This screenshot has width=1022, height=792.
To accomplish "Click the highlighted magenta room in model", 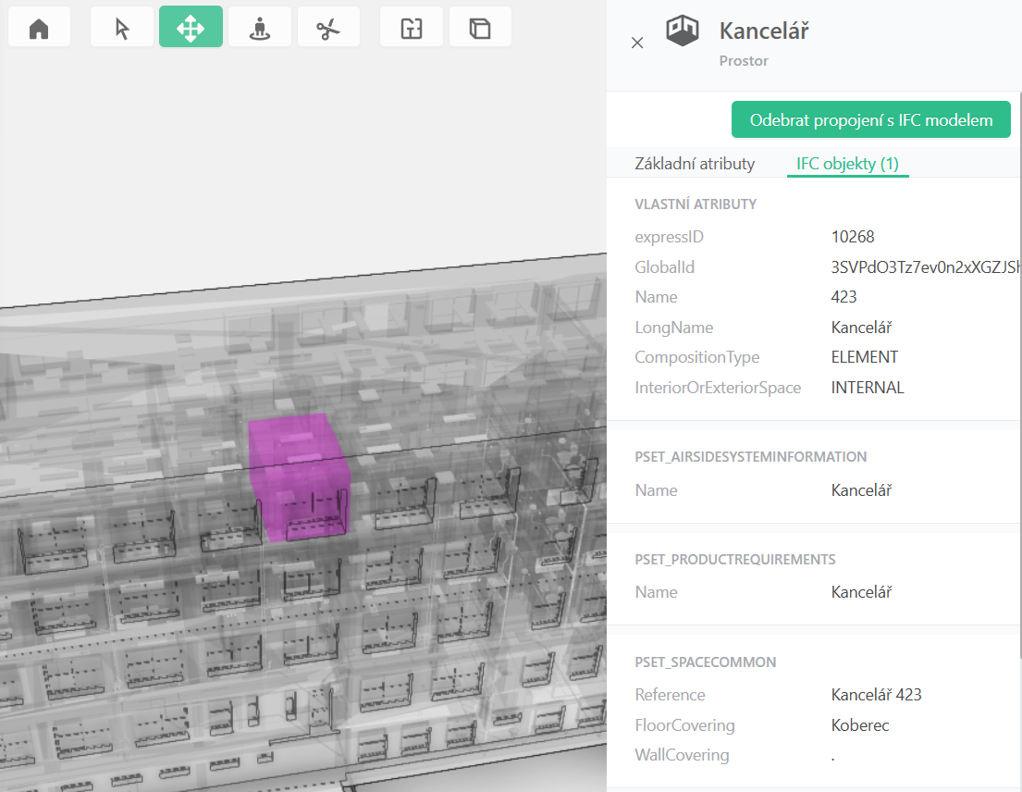I will tap(298, 476).
